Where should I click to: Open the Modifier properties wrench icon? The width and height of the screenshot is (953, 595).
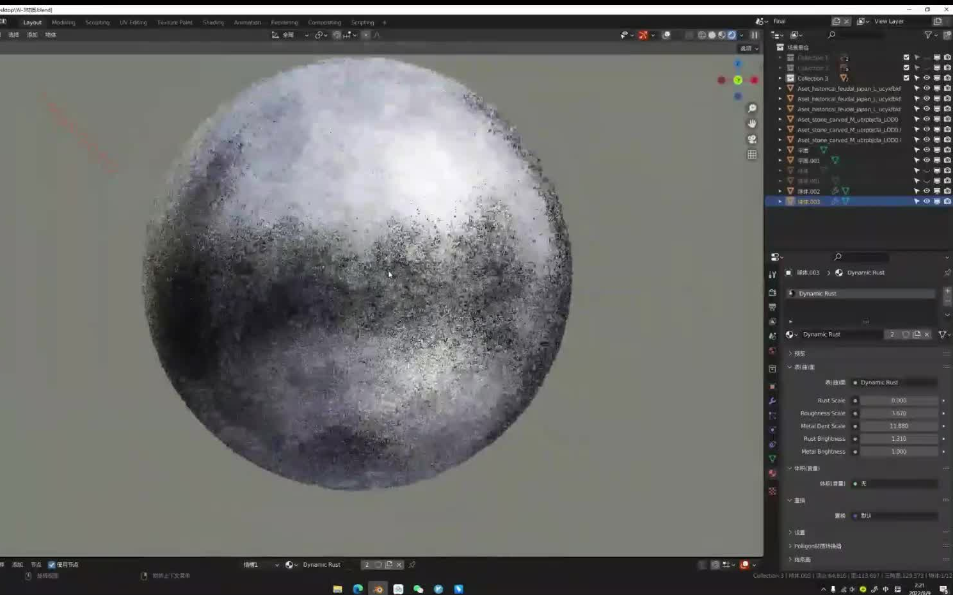[773, 401]
